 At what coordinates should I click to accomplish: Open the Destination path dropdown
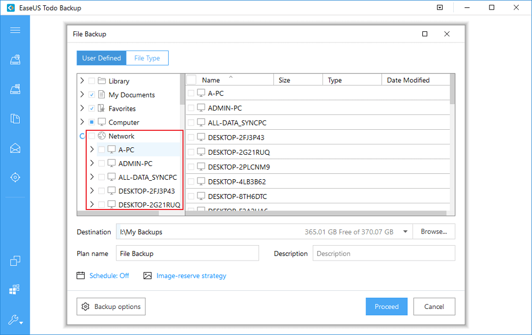pyautogui.click(x=406, y=232)
